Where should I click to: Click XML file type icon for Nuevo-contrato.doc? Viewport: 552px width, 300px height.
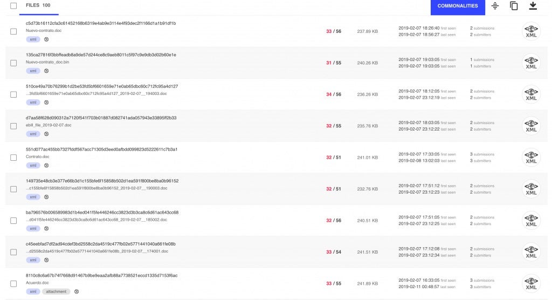pyautogui.click(x=531, y=31)
